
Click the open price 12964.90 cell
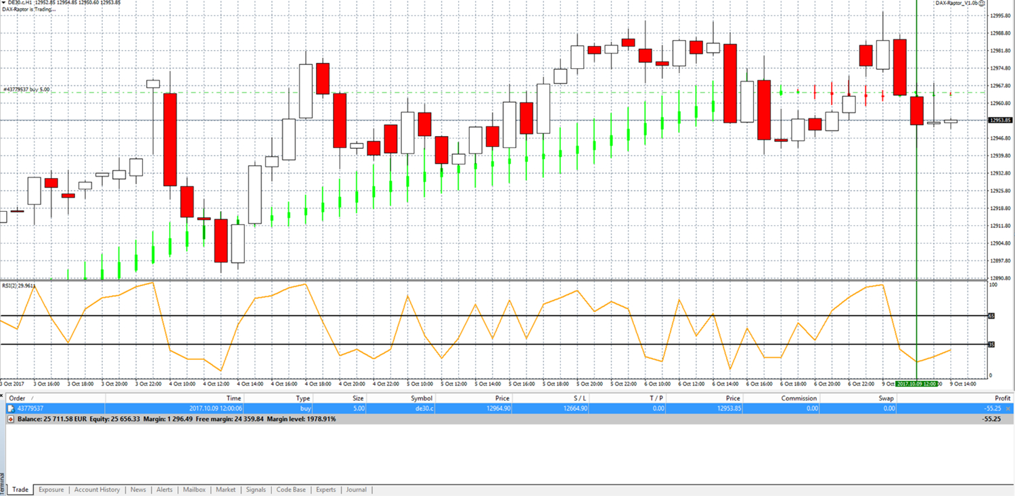click(497, 409)
